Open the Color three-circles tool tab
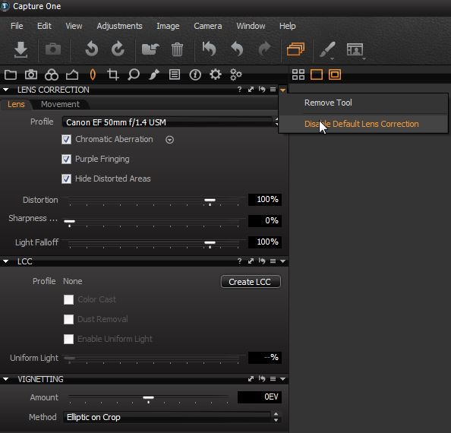451x433 pixels. click(x=52, y=74)
